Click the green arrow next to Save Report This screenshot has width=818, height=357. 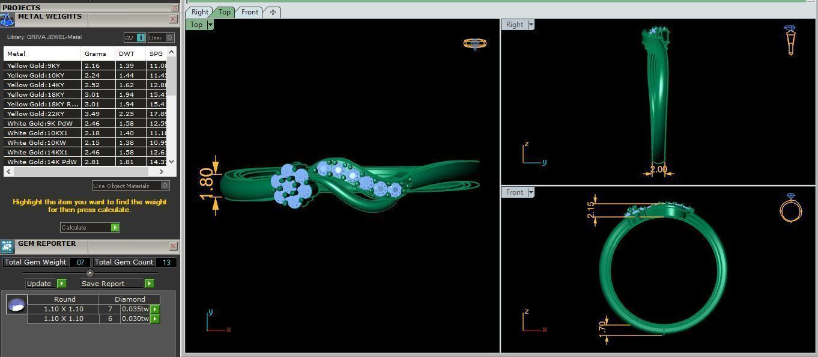point(149,283)
